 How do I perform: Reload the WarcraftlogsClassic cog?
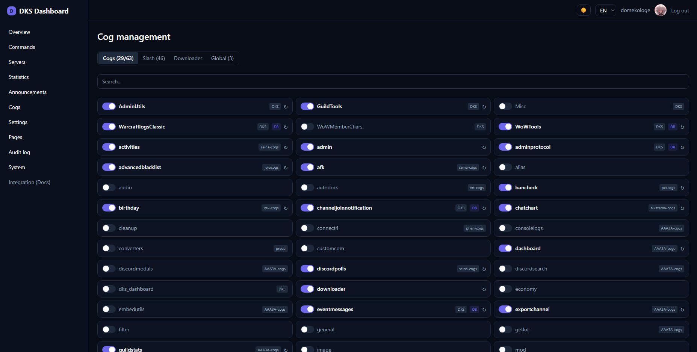[286, 127]
